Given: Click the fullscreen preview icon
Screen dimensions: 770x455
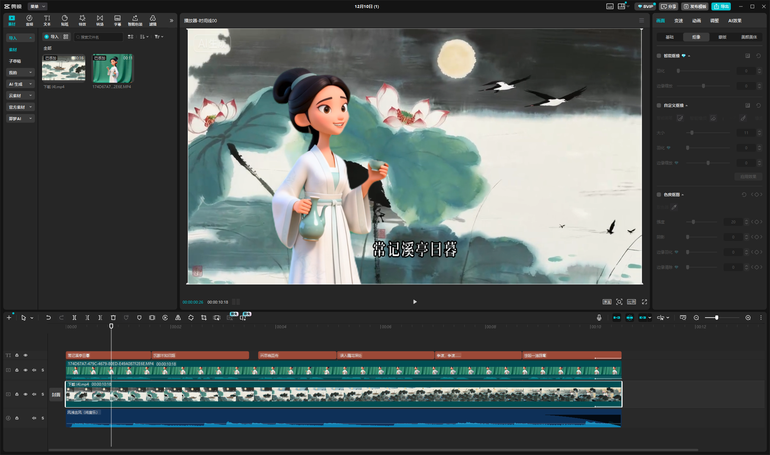Looking at the screenshot, I should pos(644,302).
